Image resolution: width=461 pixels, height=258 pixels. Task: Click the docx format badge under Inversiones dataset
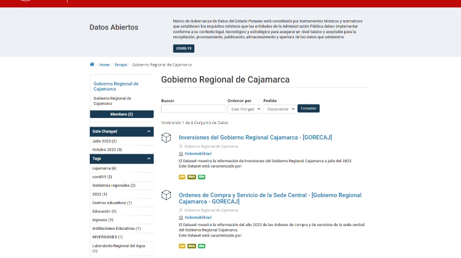click(192, 177)
